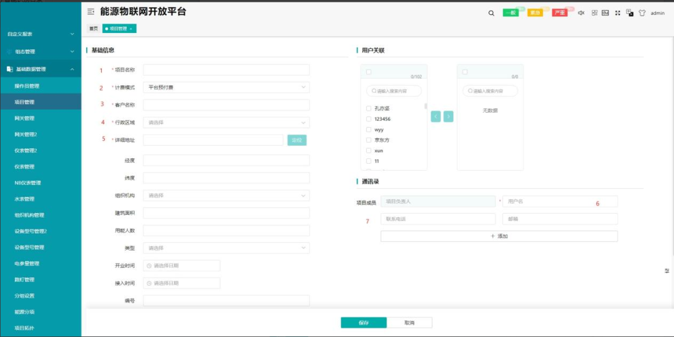The height and width of the screenshot is (337, 674).
Task: Collapse the sidebar with the hamburger icon
Action: [90, 12]
